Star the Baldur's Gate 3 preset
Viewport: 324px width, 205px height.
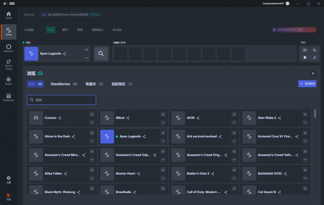point(234,170)
